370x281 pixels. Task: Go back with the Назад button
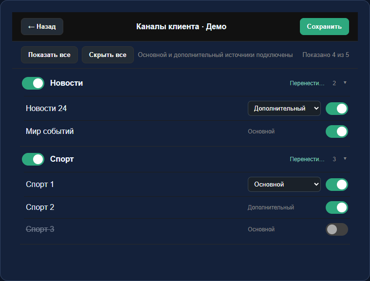click(42, 26)
